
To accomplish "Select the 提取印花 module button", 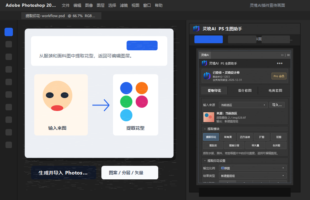I will pos(211,137).
